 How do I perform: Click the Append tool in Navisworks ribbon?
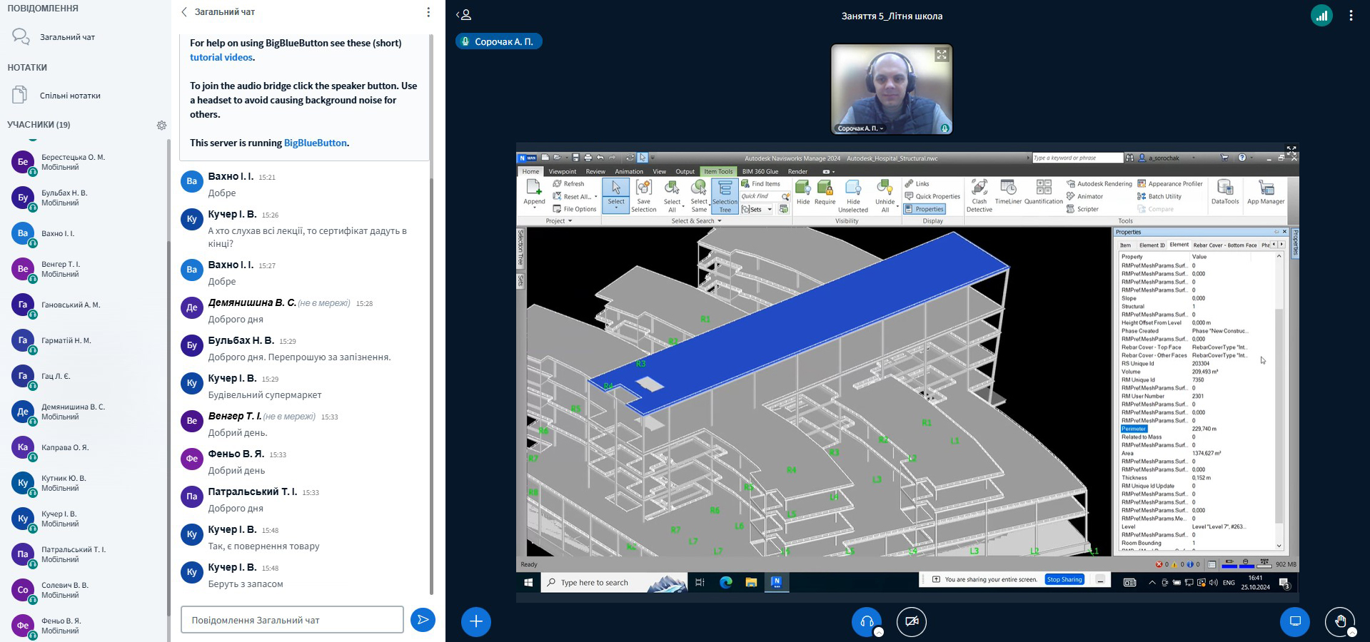click(534, 194)
